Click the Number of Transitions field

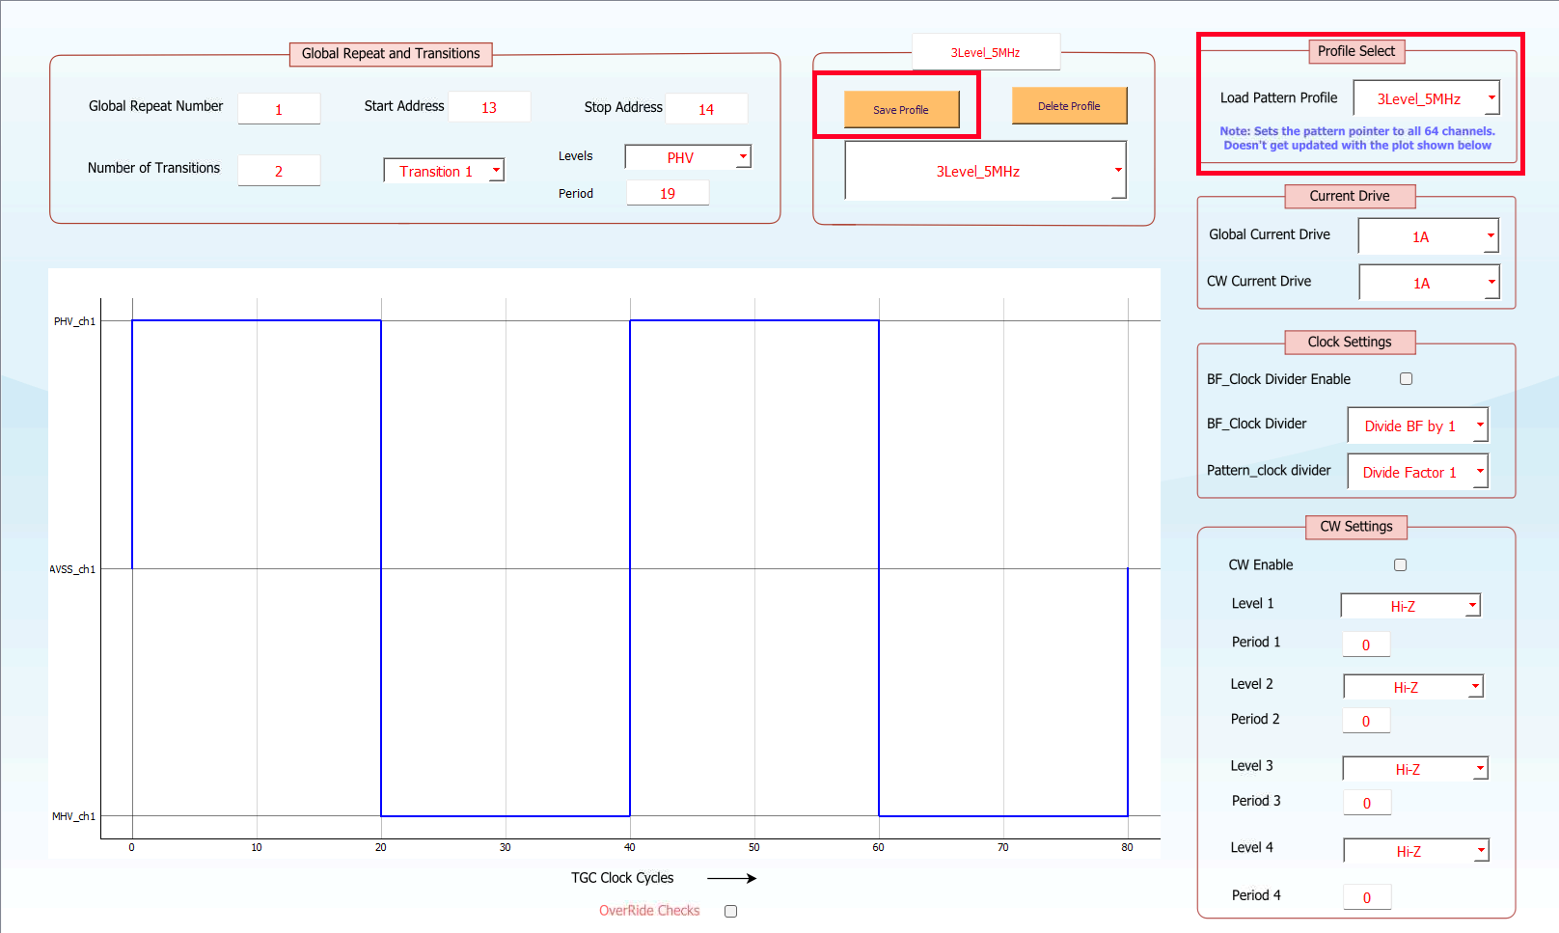click(x=279, y=171)
